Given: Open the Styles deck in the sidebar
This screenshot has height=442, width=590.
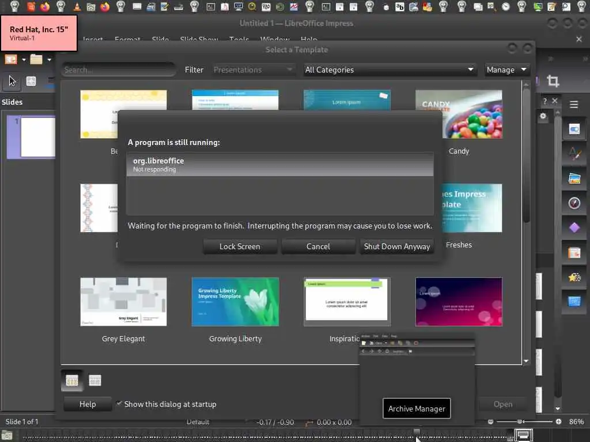Looking at the screenshot, I should coord(574,154).
